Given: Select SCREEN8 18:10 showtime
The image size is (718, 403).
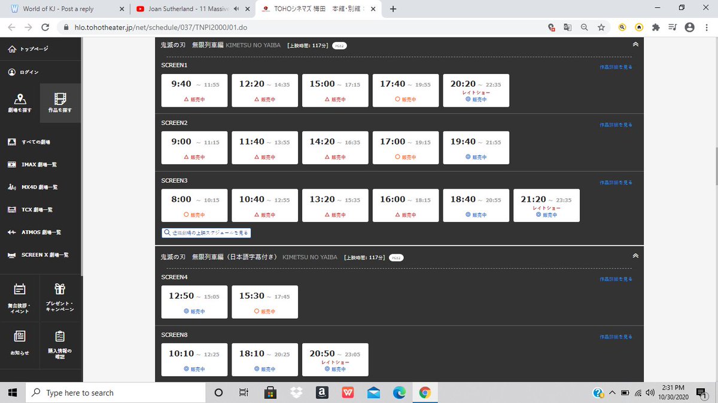Looking at the screenshot, I should click(265, 359).
